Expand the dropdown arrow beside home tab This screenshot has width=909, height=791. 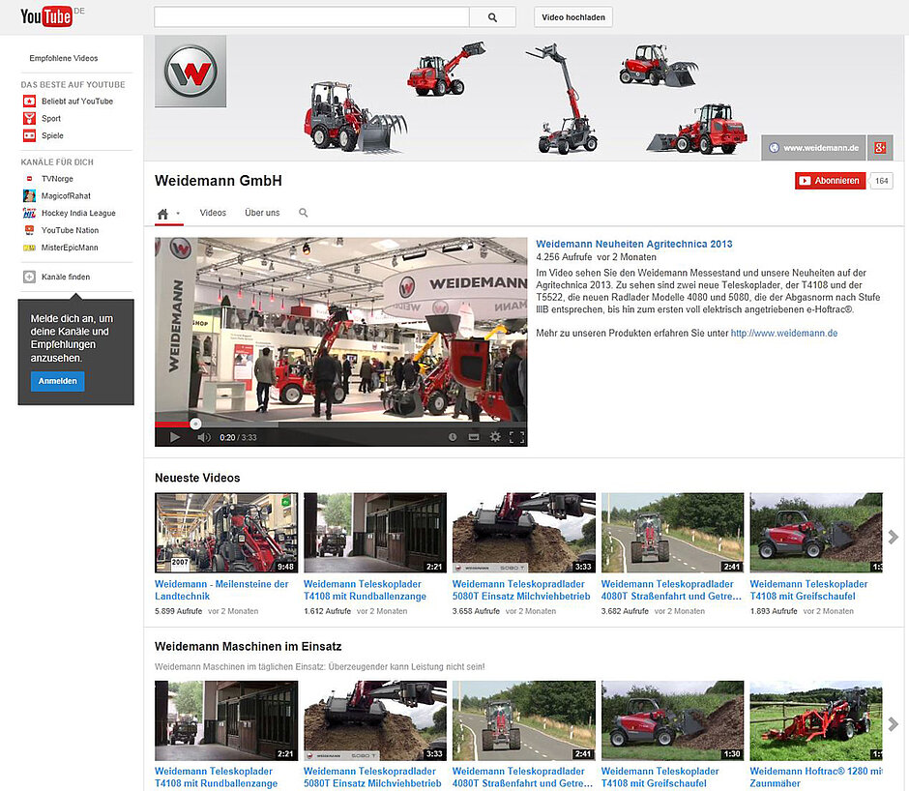(178, 214)
